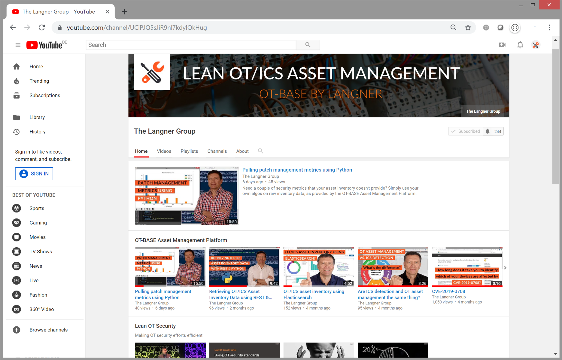Viewport: 562px width, 360px height.
Task: Open the Chrome three-dot menu
Action: coord(549,27)
